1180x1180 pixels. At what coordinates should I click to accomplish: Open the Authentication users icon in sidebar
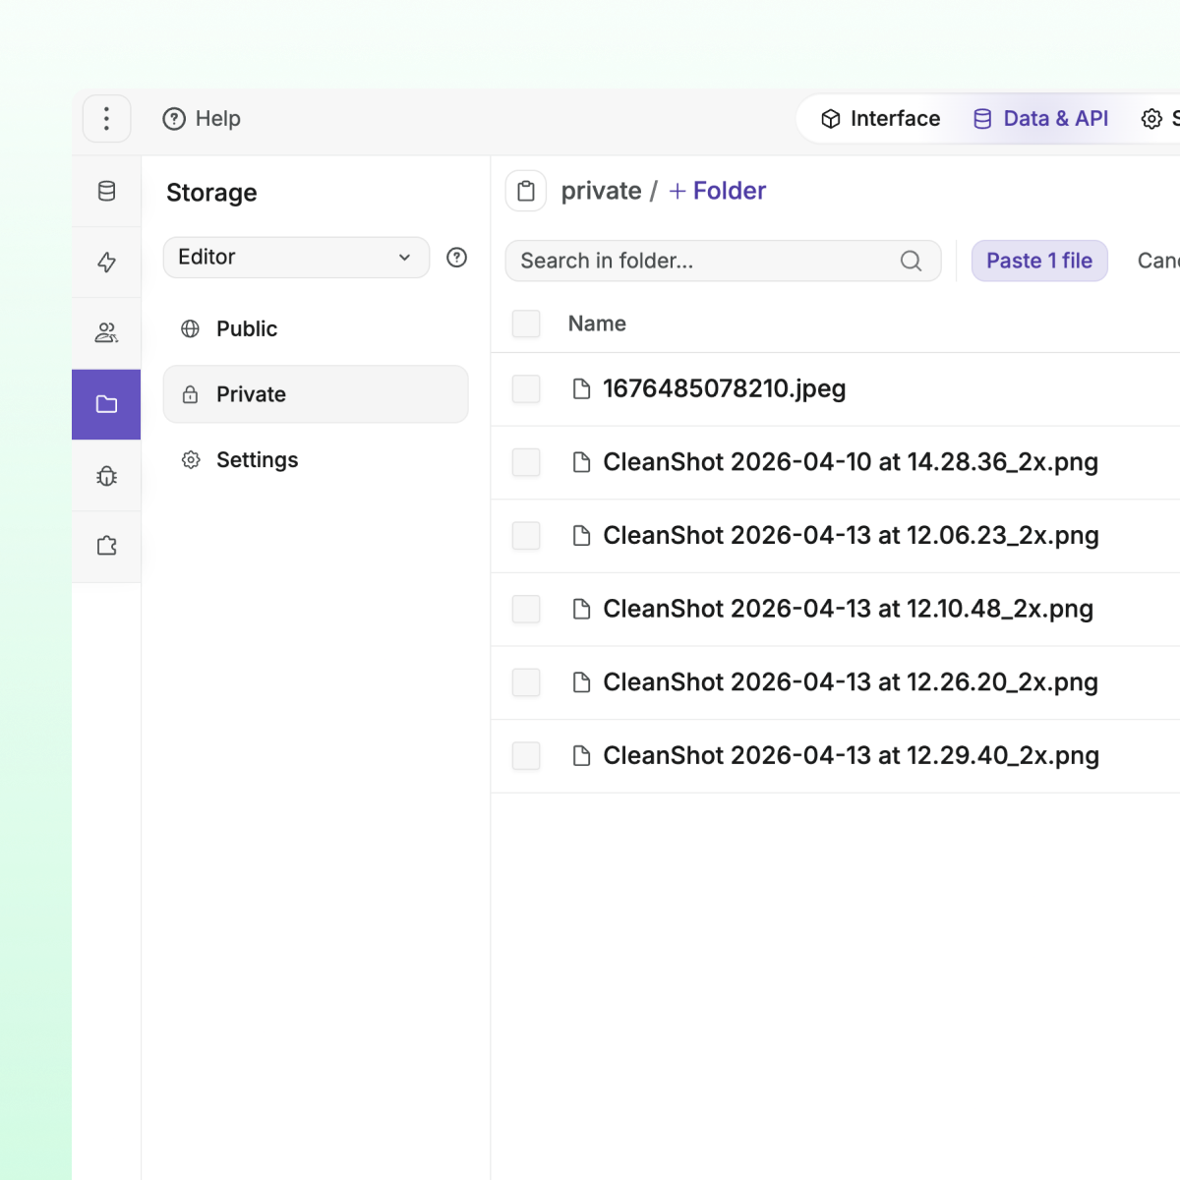pos(106,332)
